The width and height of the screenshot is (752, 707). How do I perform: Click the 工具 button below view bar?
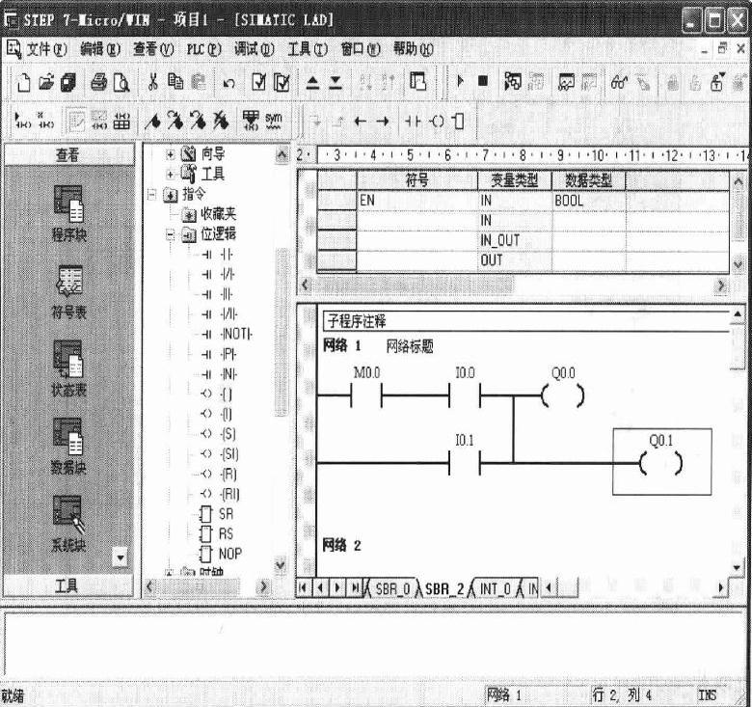click(67, 585)
